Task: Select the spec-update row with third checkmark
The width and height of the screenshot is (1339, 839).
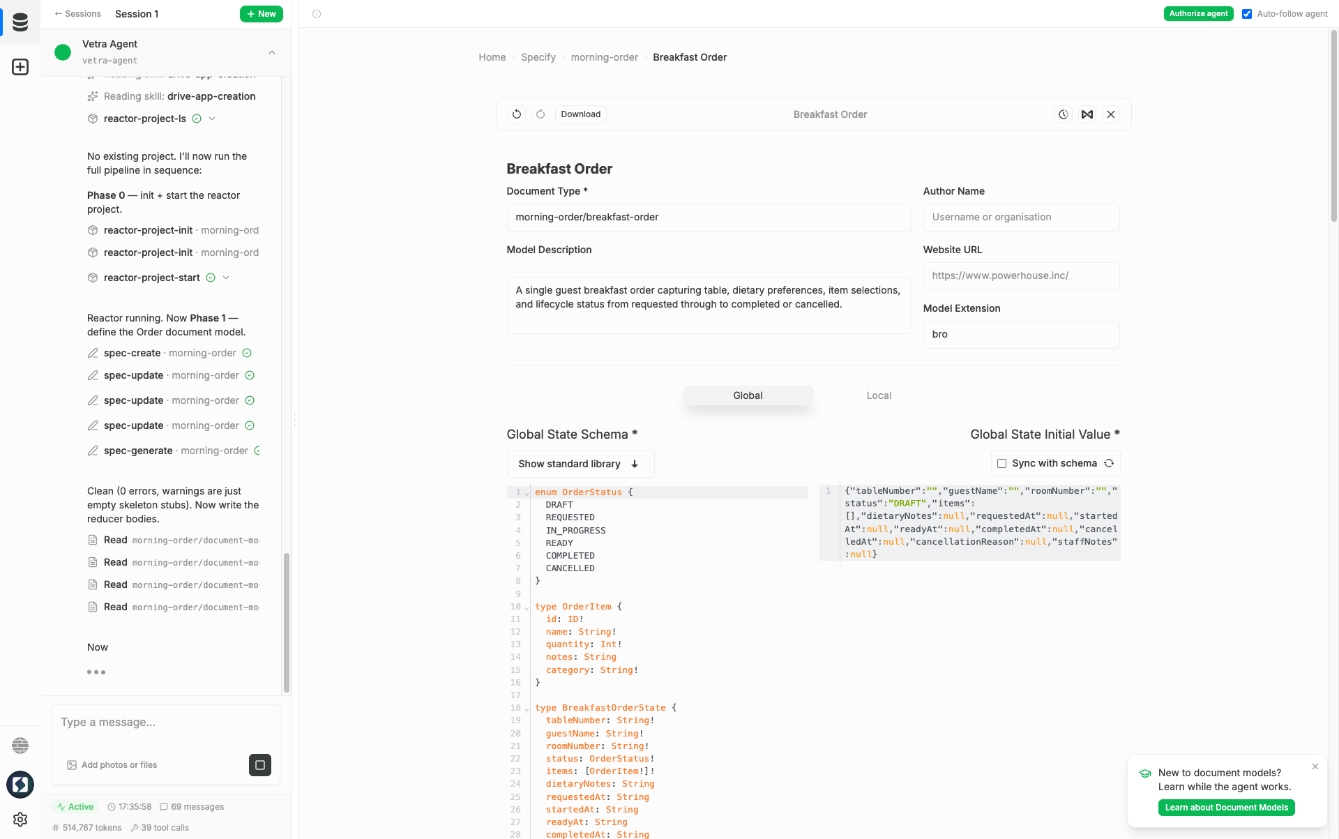Action: tap(171, 425)
